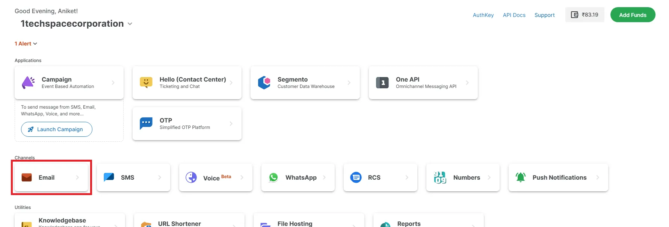Click the chevron on the One API card

pos(467,83)
